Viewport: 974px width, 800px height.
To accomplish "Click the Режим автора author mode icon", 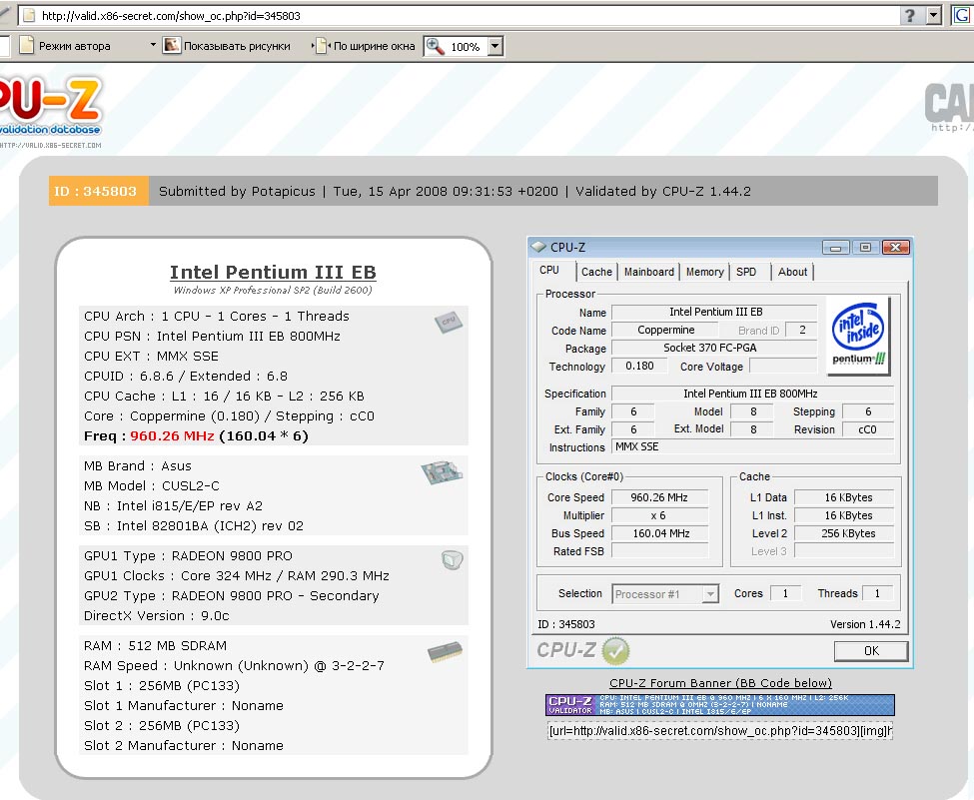I will [x=26, y=45].
